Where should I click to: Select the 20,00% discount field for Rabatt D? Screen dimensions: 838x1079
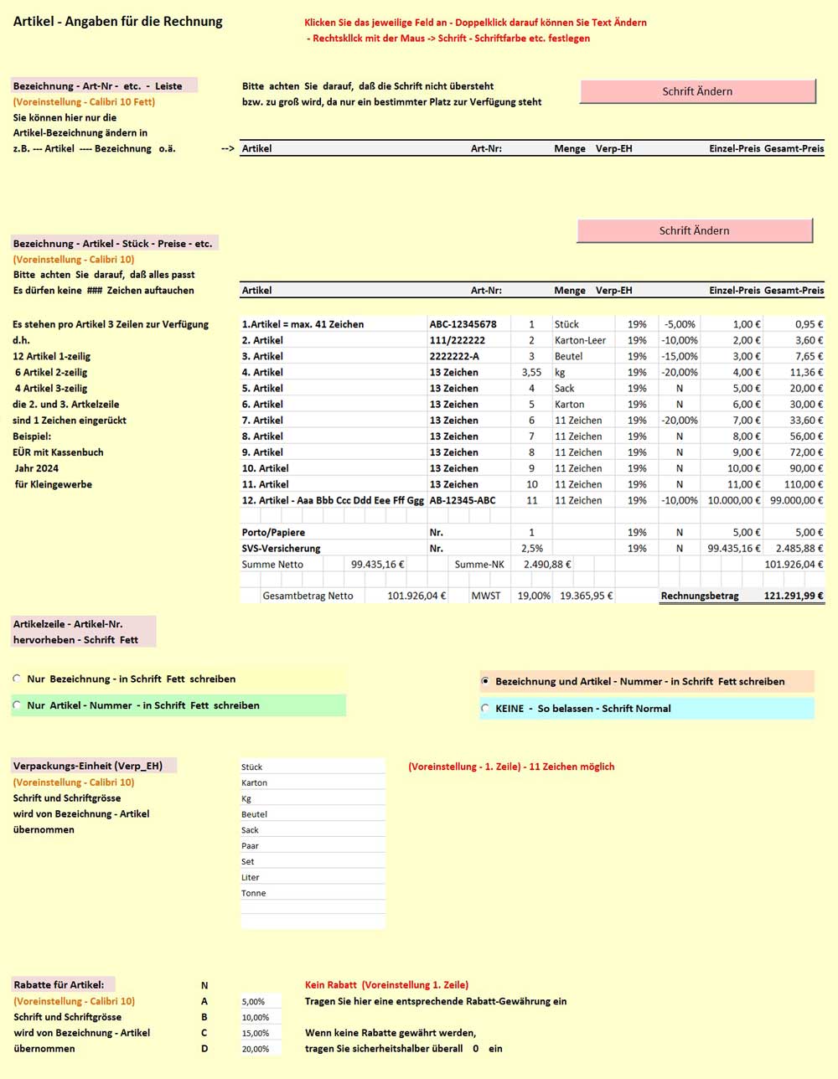261,1049
